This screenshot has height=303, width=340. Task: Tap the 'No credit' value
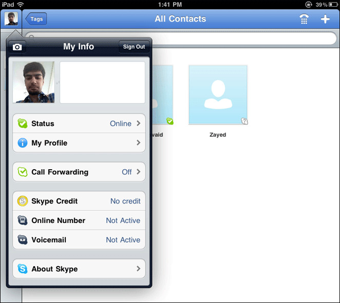coord(125,201)
